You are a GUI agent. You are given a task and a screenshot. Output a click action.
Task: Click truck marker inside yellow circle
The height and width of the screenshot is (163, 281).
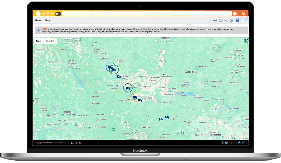pos(135,97)
